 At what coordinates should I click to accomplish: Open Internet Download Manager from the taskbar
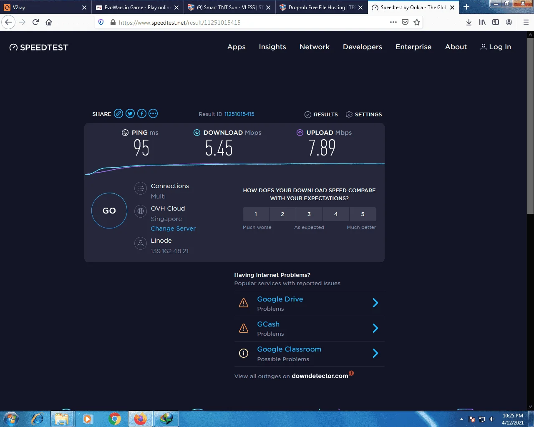[x=166, y=418]
